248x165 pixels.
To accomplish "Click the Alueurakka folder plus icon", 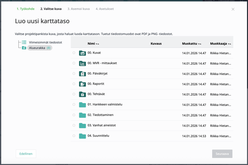I will (24, 48).
